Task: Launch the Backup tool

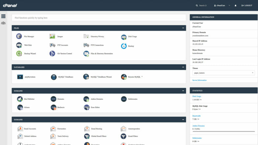Action: 124,46
